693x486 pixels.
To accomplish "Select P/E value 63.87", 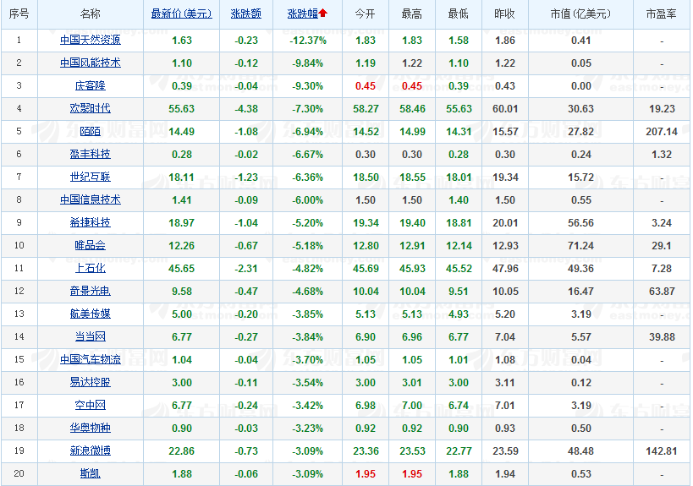I will pyautogui.click(x=662, y=292).
